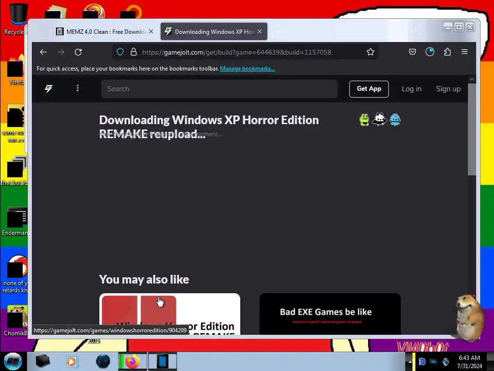
Task: Open tracking protection shield icon
Action: point(120,52)
